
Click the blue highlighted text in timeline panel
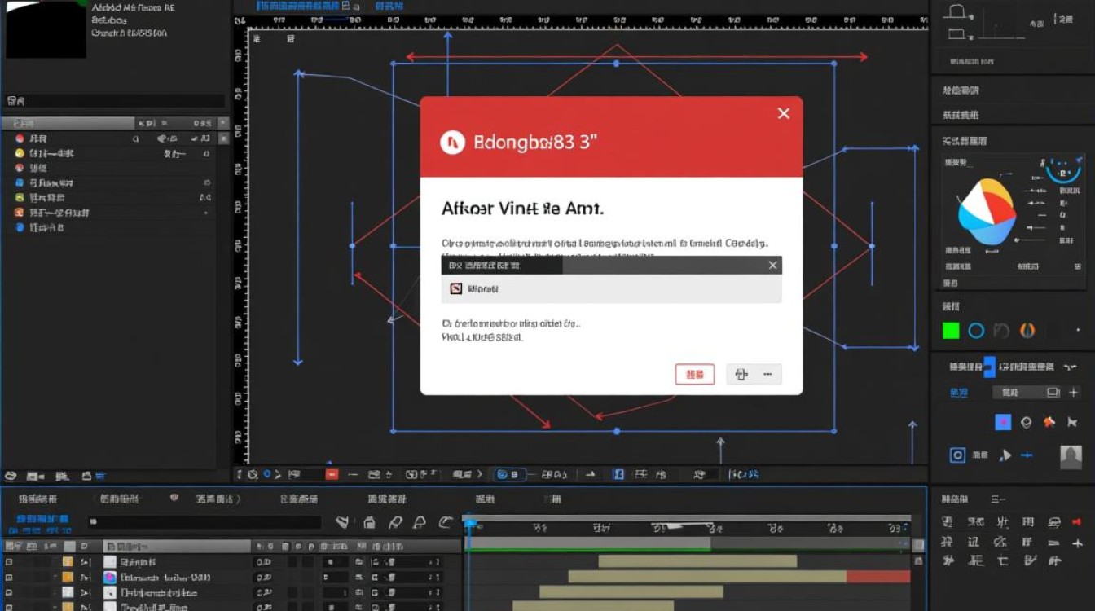point(42,519)
